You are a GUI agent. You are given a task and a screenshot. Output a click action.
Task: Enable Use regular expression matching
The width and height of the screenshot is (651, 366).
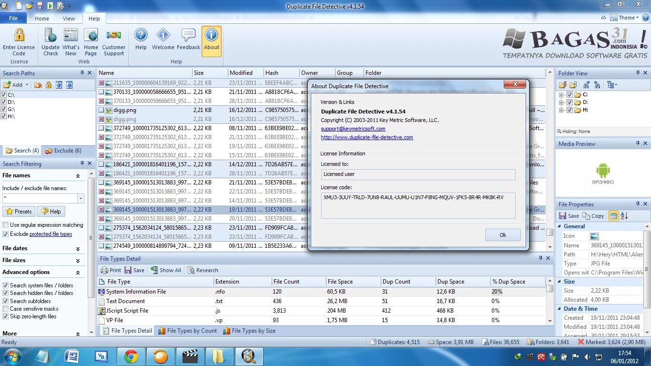(6, 225)
